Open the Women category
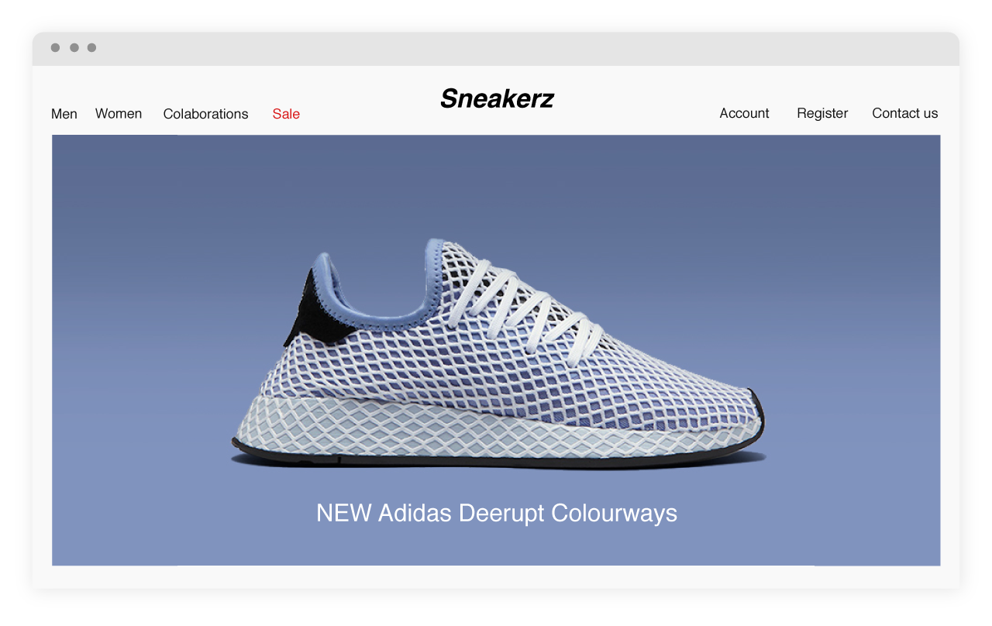The image size is (992, 626). (119, 114)
